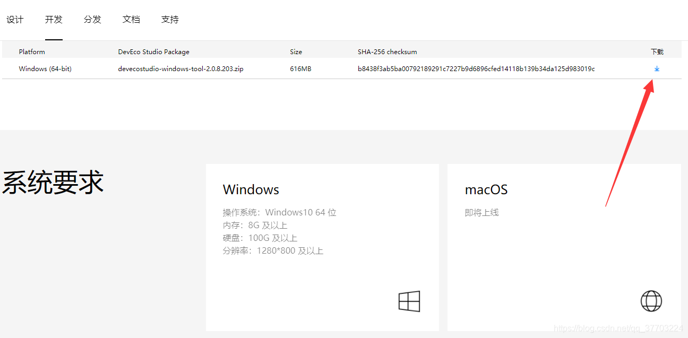This screenshot has height=338, width=688.
Task: Click the macOS globe icon
Action: [x=651, y=301]
